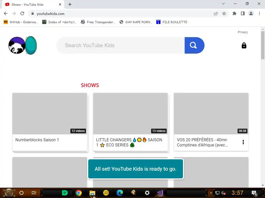Open Visual Studio from the taskbar
The width and height of the screenshot is (265, 198).
(x=160, y=193)
